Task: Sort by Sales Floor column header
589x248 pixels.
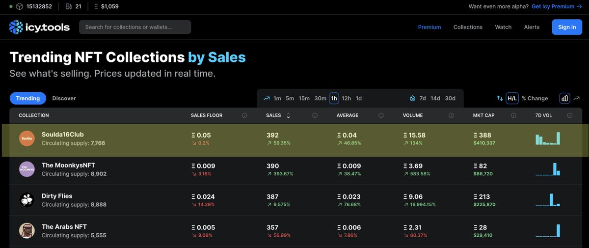Action: click(x=207, y=115)
